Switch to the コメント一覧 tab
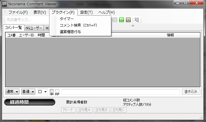 click(14, 27)
